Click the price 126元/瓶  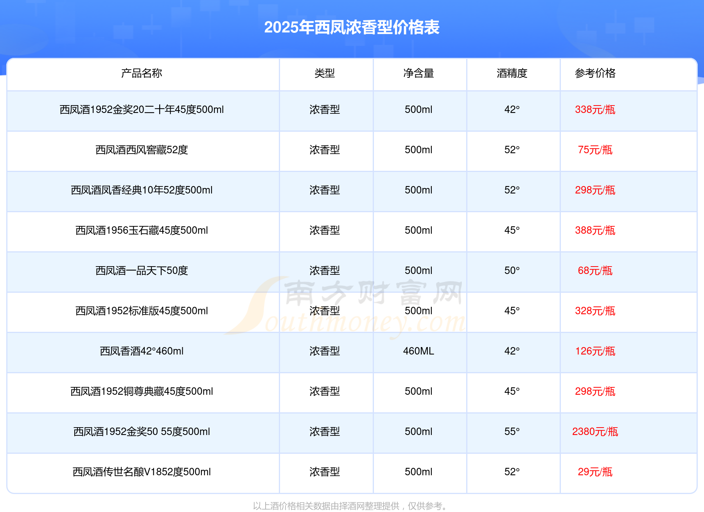[x=595, y=351]
